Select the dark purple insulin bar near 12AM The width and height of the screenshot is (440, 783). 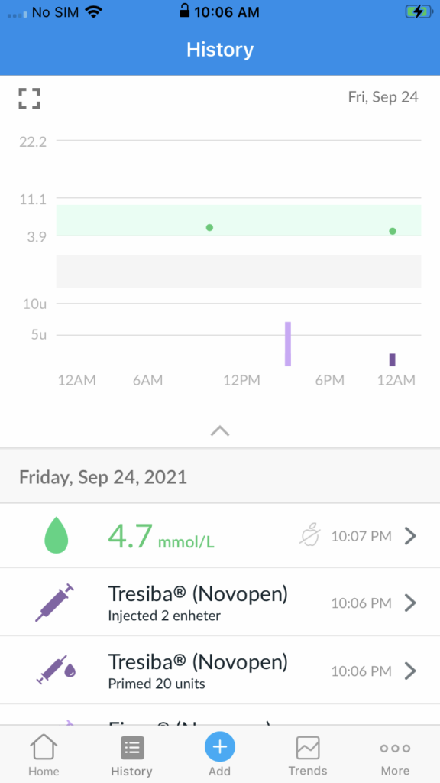[x=393, y=360]
